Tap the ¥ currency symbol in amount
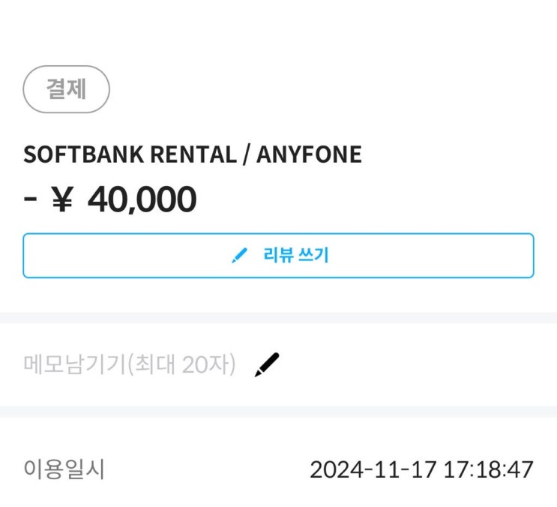The height and width of the screenshot is (507, 557). pos(61,199)
